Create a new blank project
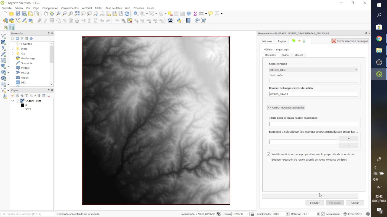 coord(5,14)
